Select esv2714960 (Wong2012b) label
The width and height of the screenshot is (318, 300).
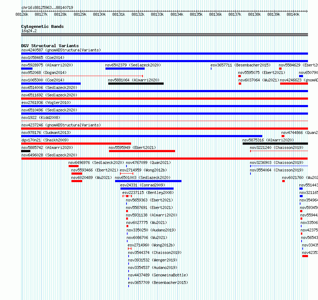[151, 245]
